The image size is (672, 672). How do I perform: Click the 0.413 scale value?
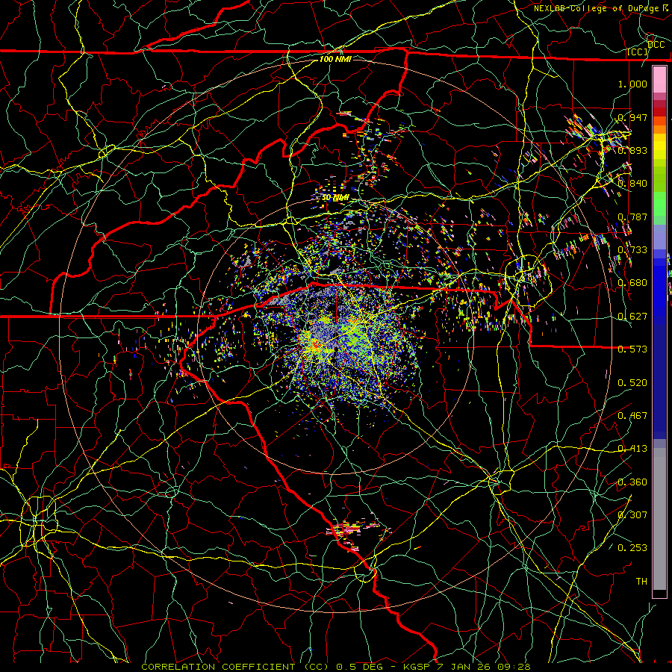point(632,449)
